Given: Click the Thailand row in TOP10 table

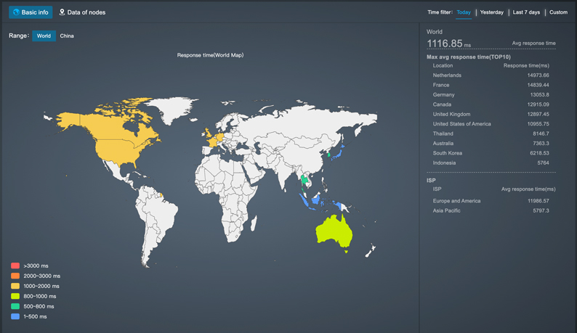Looking at the screenshot, I should pos(491,133).
